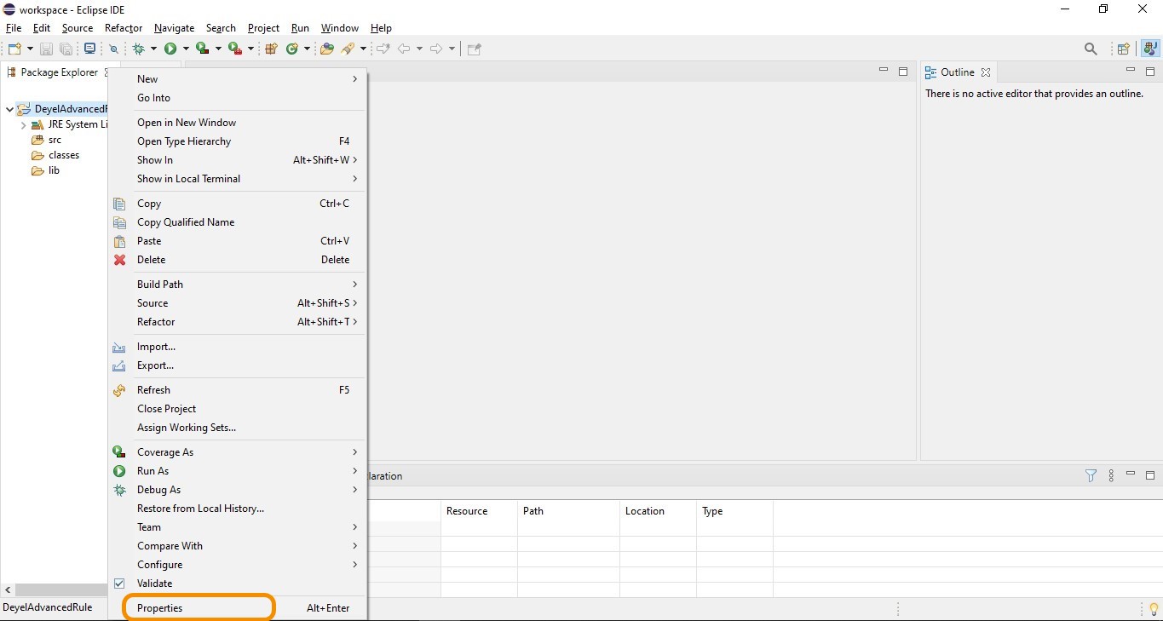Click the Forward navigation arrow in toolbar
1163x621 pixels.
tap(436, 49)
